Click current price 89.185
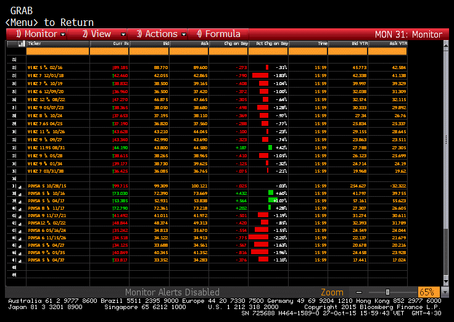The width and height of the screenshot is (454, 322). pos(120,67)
